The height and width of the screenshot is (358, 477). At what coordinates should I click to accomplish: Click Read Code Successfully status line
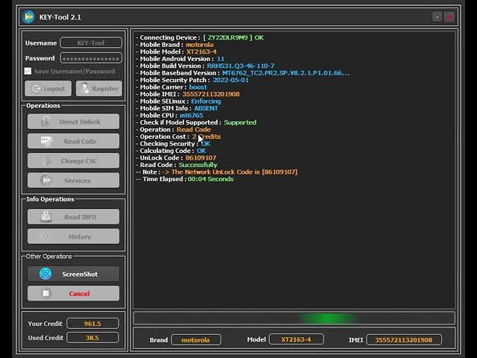177,165
